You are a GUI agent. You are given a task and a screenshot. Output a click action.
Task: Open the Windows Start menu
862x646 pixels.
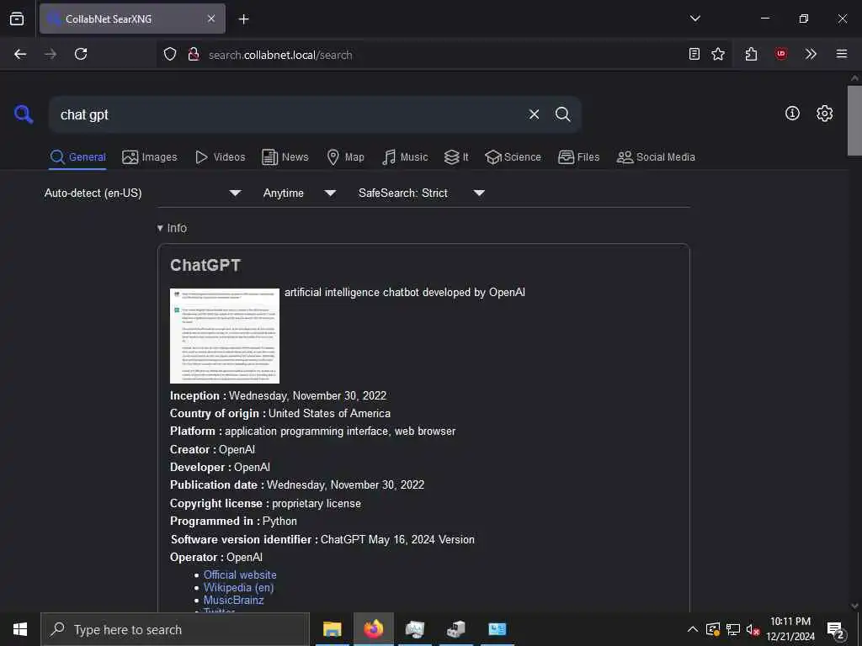pyautogui.click(x=20, y=629)
